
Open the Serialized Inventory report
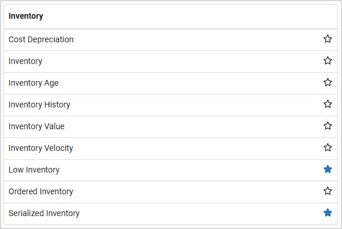(x=44, y=213)
